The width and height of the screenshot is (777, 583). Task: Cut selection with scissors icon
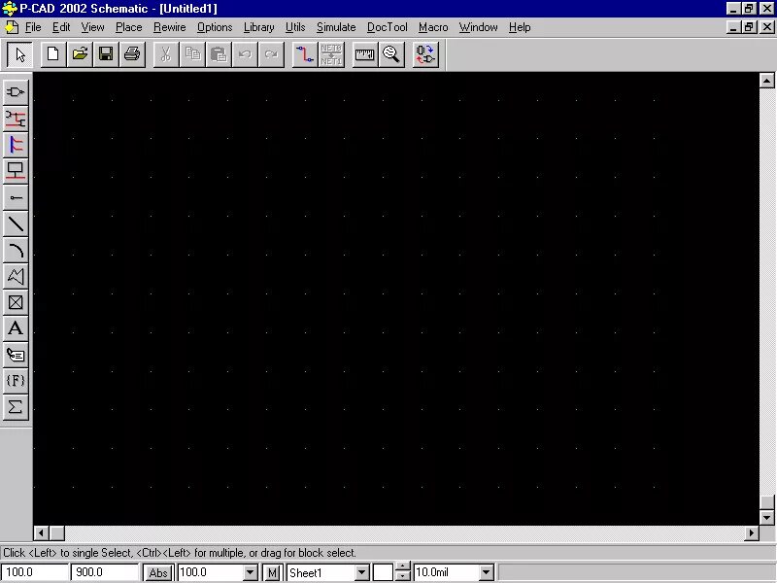pyautogui.click(x=166, y=54)
